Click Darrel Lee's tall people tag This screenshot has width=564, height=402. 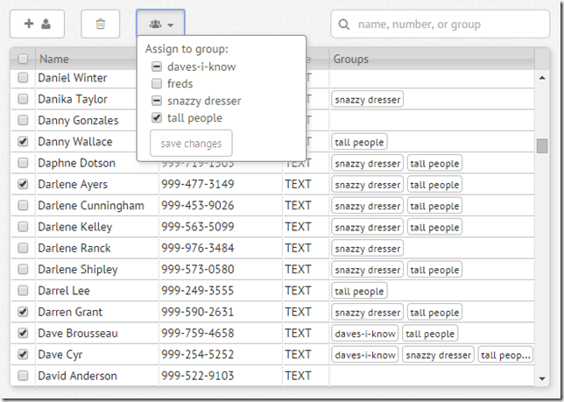359,291
